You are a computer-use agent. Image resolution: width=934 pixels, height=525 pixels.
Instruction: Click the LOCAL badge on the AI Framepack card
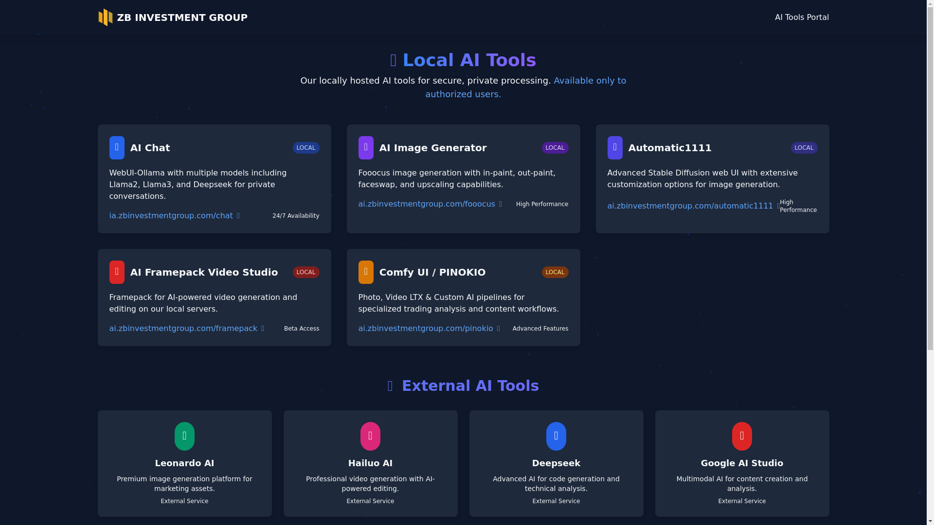click(x=306, y=272)
